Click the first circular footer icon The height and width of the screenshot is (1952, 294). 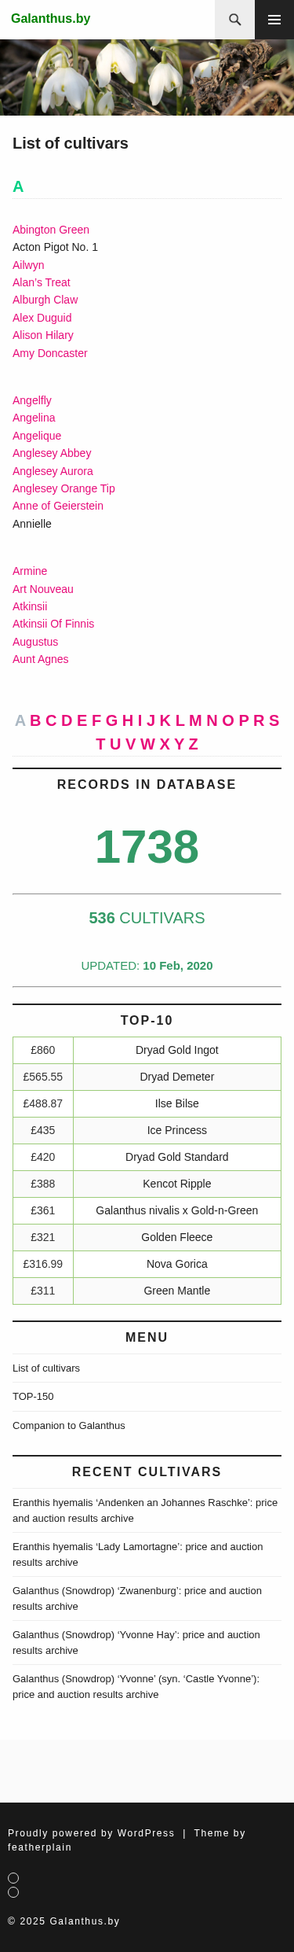click(13, 1878)
